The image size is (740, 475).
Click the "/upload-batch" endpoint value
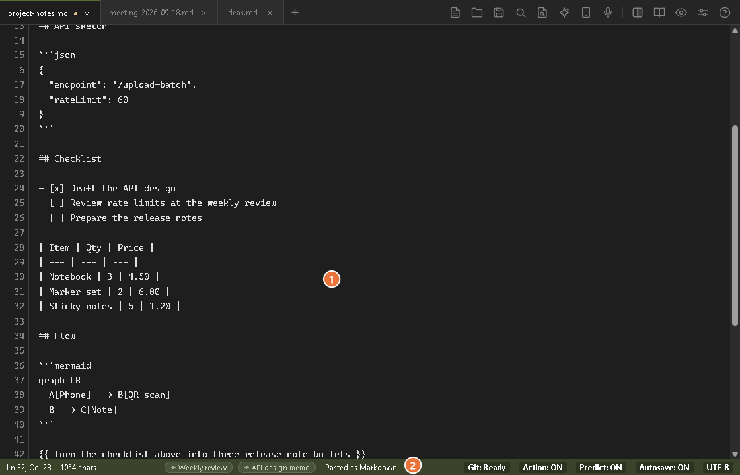152,84
